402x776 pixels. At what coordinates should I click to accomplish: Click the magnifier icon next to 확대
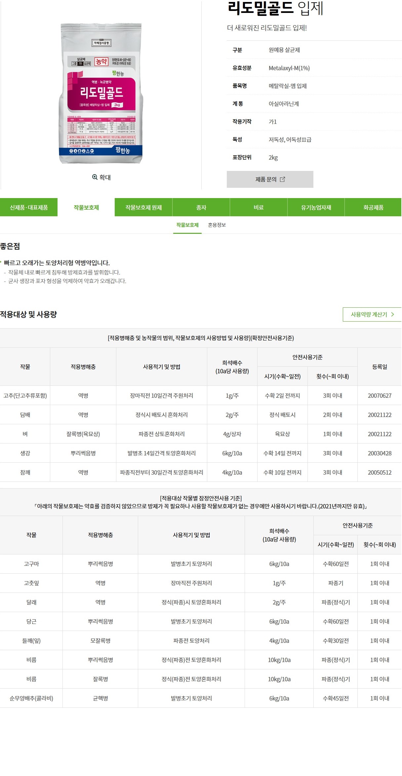95,177
